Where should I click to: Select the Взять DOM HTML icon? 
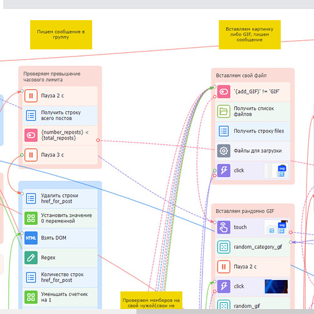[31, 238]
